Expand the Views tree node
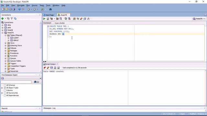Image resolution: width=207 pixels, height=116 pixels. tap(5, 43)
